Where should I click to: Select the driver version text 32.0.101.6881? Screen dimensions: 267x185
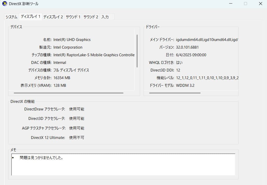coord(187,47)
